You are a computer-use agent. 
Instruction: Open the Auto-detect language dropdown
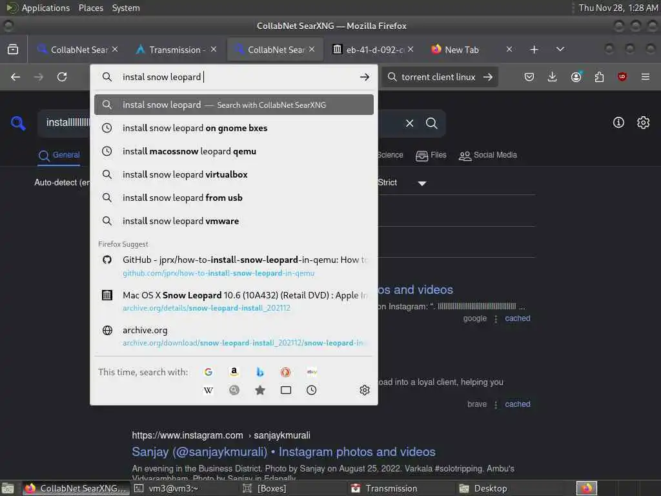[62, 183]
